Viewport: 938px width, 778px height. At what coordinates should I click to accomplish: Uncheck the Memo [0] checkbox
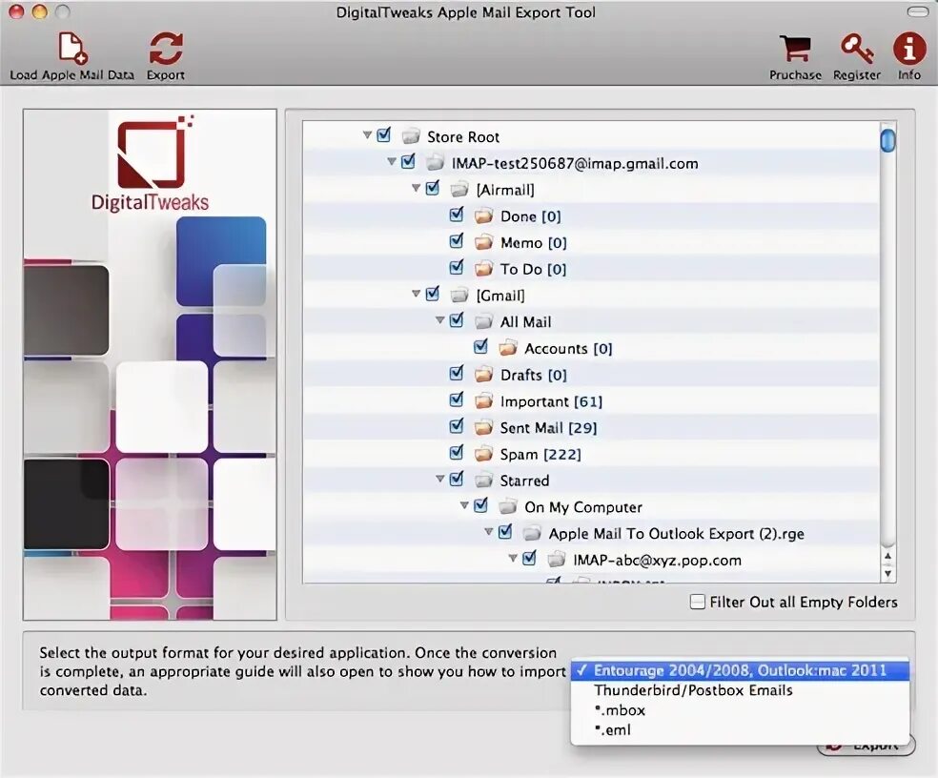pyautogui.click(x=457, y=240)
